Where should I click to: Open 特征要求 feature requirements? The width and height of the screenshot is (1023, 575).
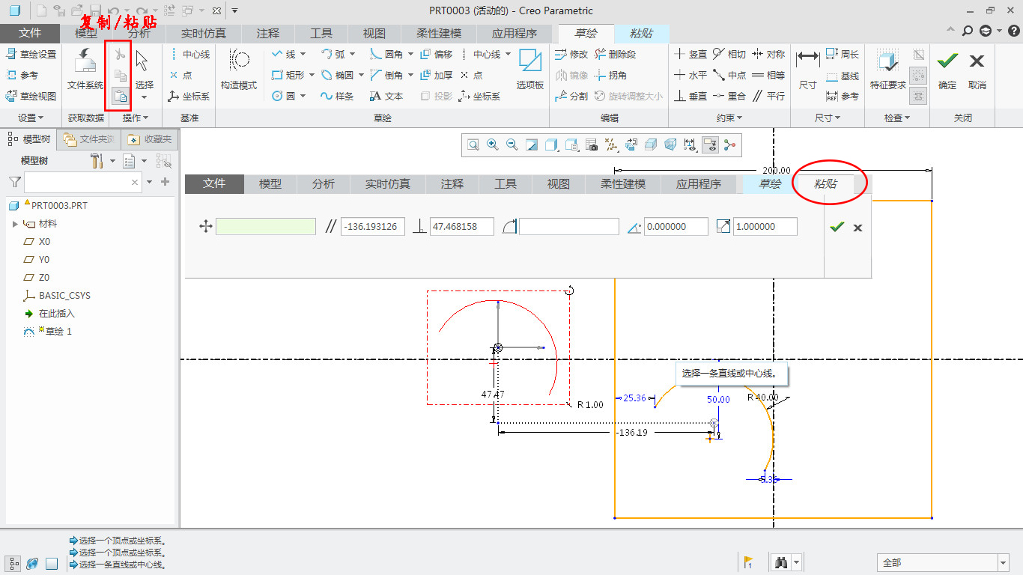coord(888,70)
